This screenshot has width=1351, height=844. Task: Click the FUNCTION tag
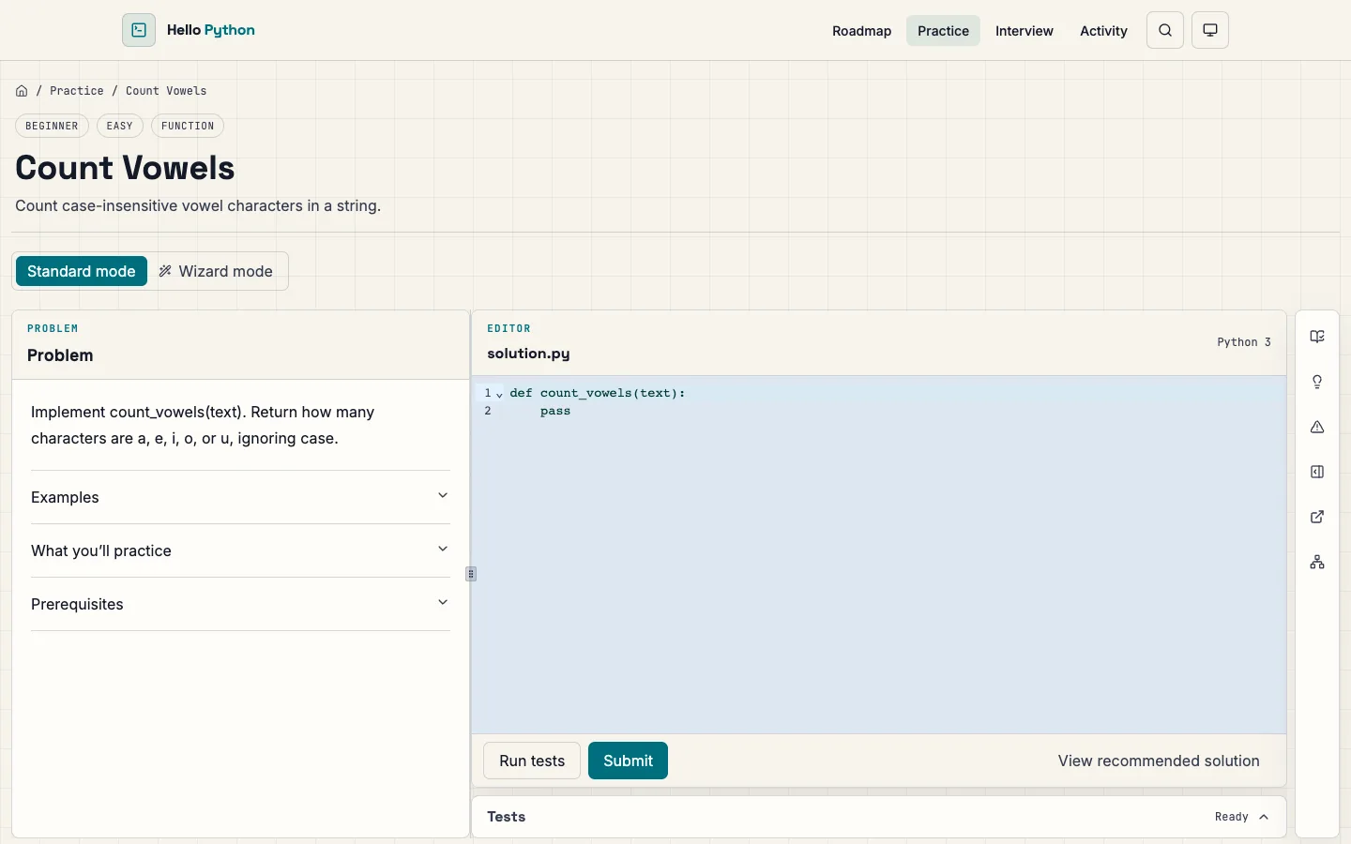tap(188, 126)
